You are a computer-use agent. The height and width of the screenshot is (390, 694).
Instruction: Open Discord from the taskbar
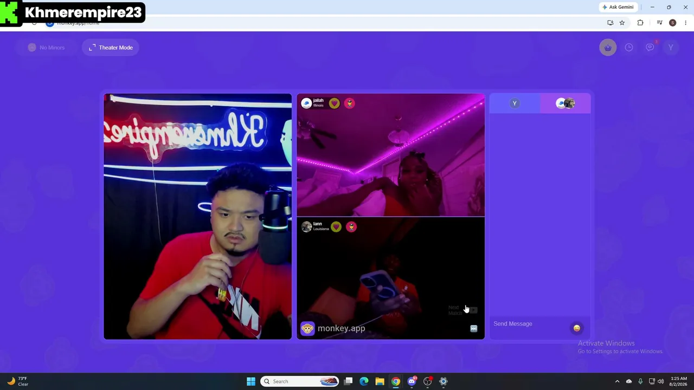(x=412, y=381)
